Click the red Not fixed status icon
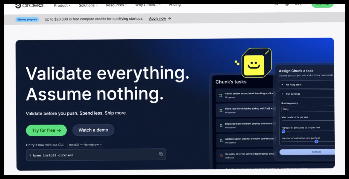The width and height of the screenshot is (349, 179). coord(221,156)
